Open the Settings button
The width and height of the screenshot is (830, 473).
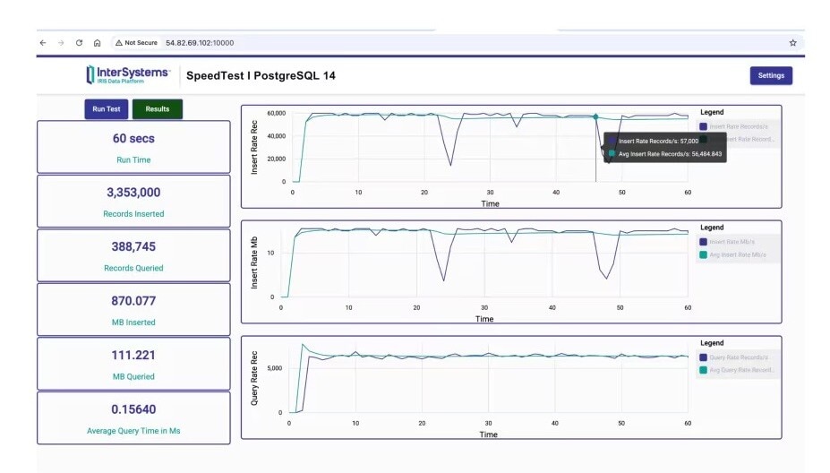point(771,76)
